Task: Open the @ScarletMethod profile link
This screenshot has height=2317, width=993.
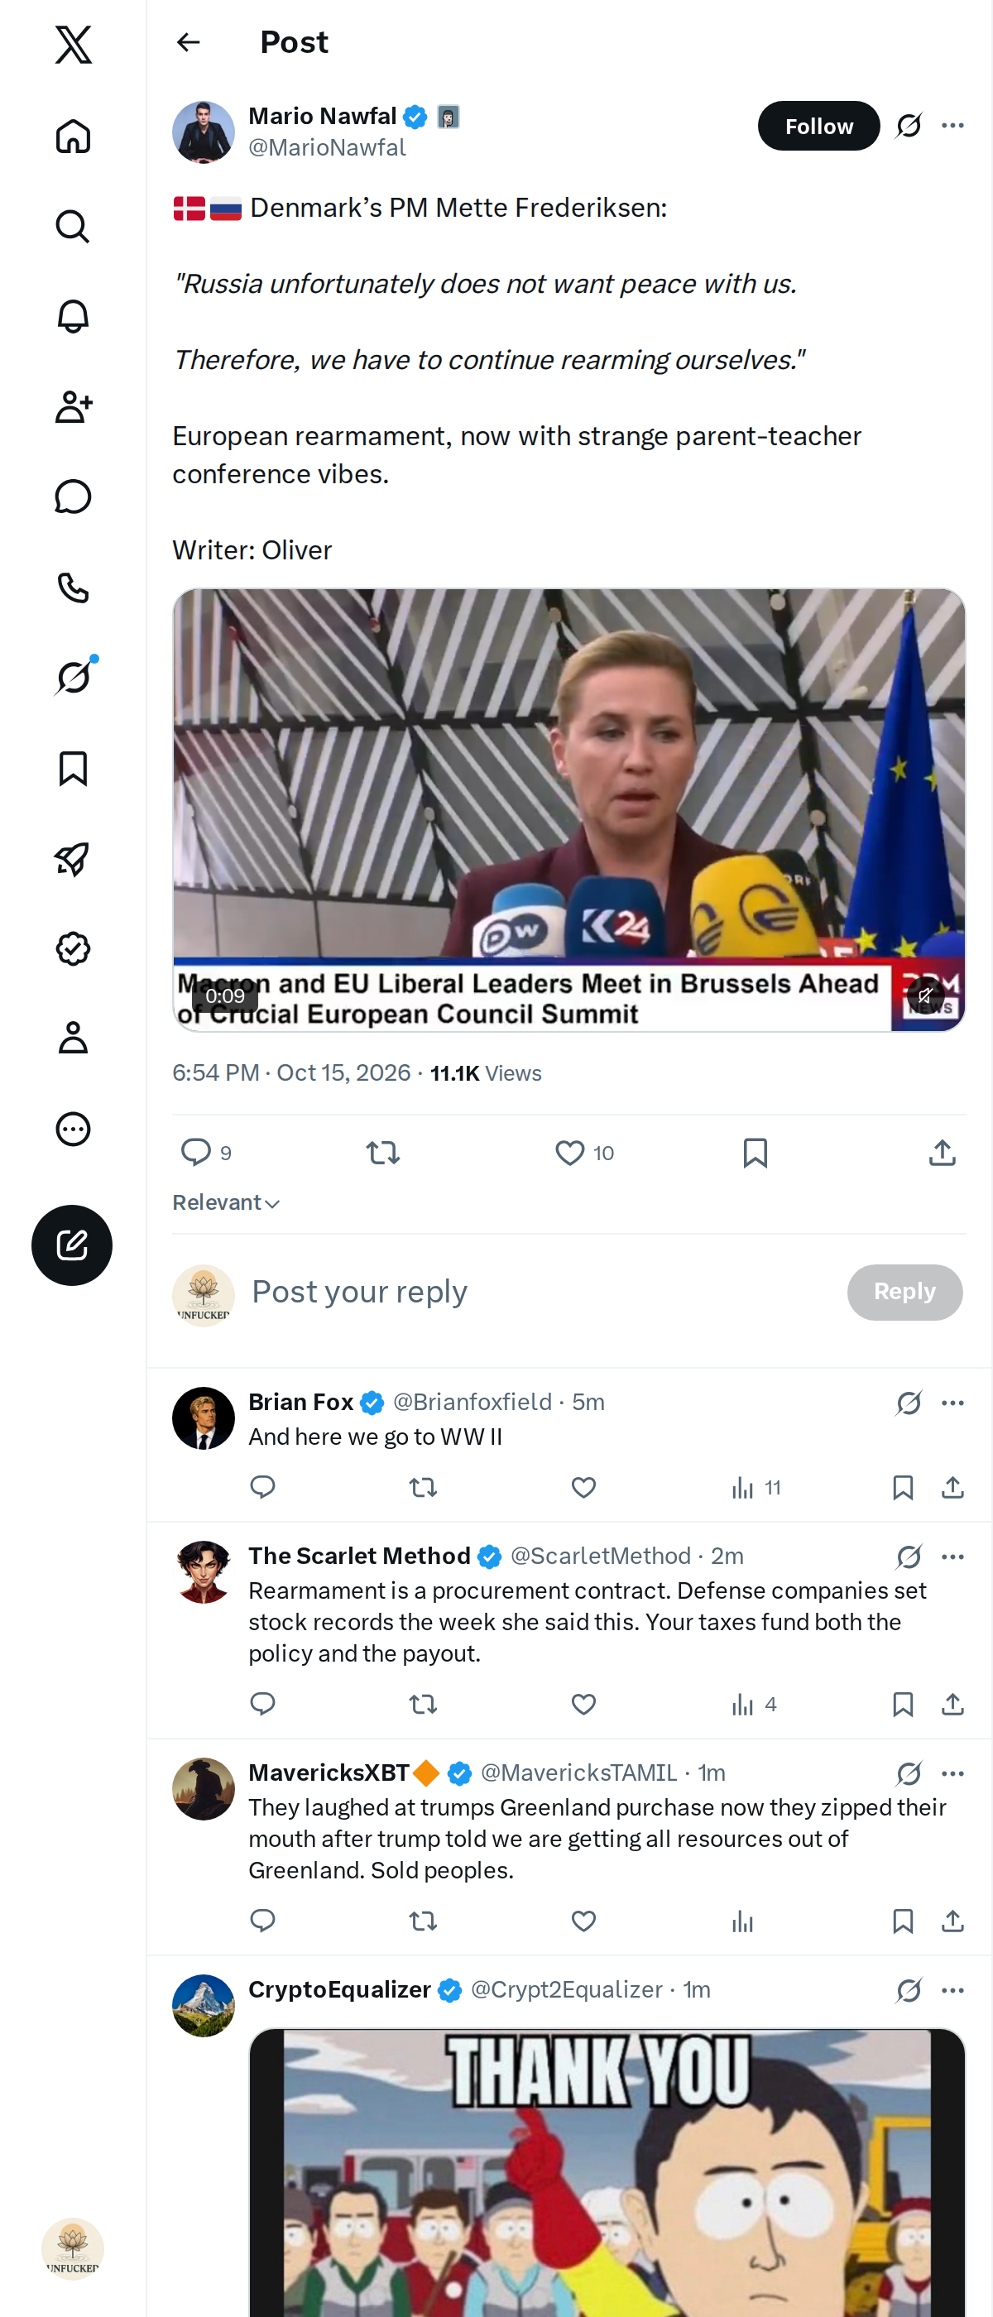Action: point(600,1556)
